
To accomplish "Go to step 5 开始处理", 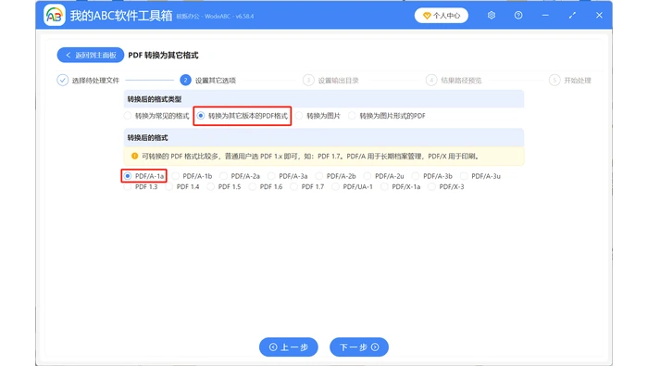I will click(x=570, y=81).
